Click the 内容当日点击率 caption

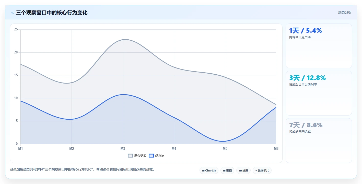pos(300,37)
